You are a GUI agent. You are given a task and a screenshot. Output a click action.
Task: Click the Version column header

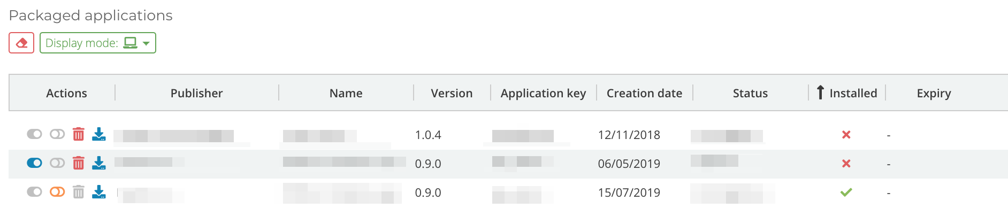(x=452, y=93)
